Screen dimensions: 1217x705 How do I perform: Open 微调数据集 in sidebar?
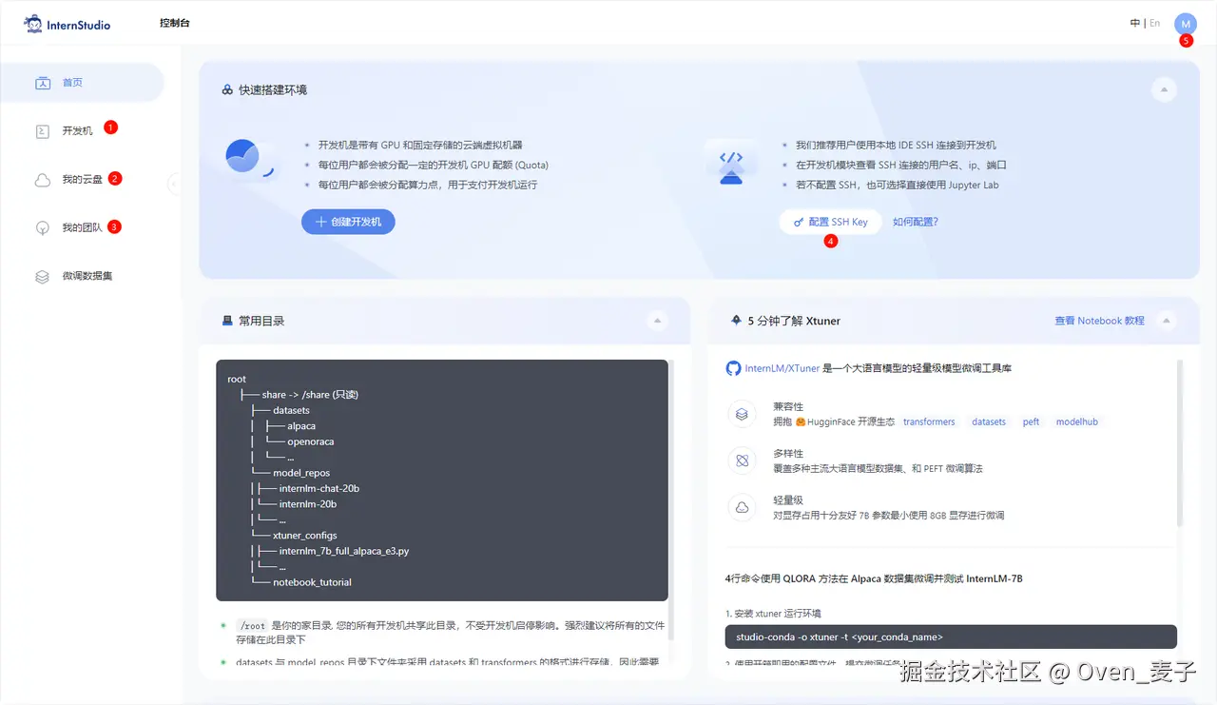pyautogui.click(x=83, y=277)
